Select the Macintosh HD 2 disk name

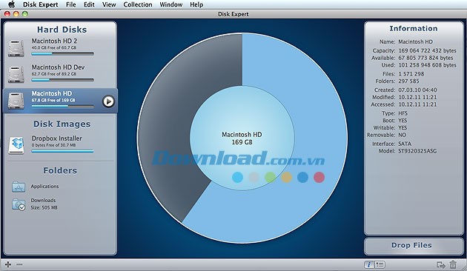point(54,41)
